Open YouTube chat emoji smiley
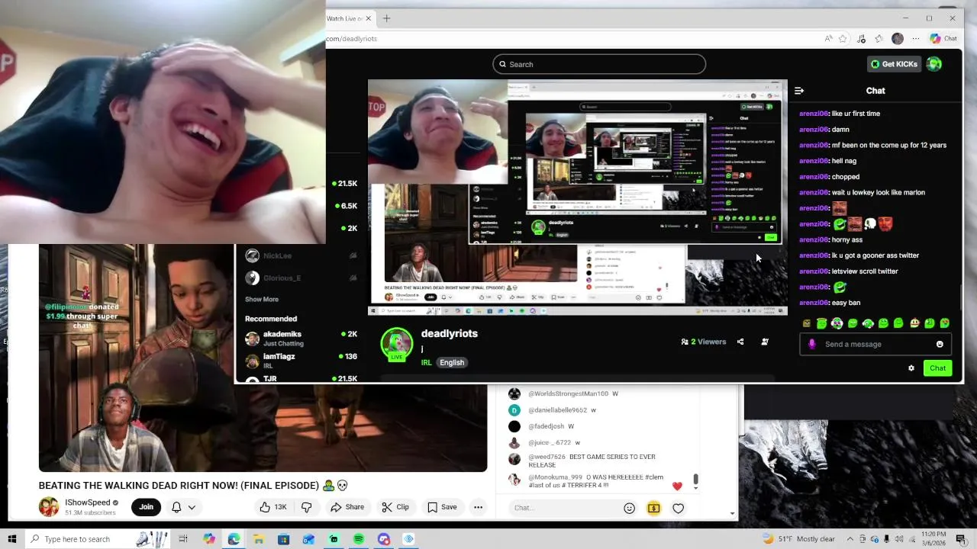The image size is (977, 549). [x=630, y=509]
